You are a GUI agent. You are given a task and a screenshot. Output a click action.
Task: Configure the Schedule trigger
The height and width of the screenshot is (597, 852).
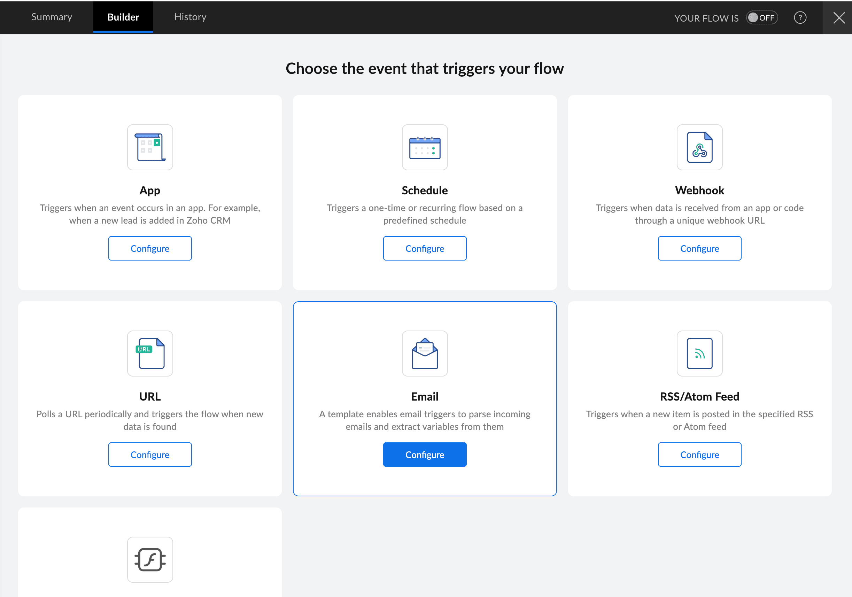425,248
